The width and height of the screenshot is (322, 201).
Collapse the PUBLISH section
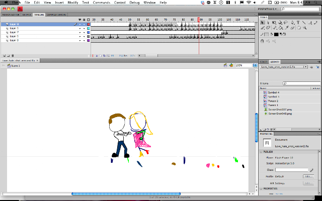(261, 152)
